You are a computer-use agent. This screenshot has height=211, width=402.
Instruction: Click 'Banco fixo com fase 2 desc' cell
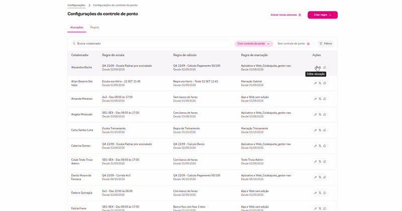pos(189,206)
